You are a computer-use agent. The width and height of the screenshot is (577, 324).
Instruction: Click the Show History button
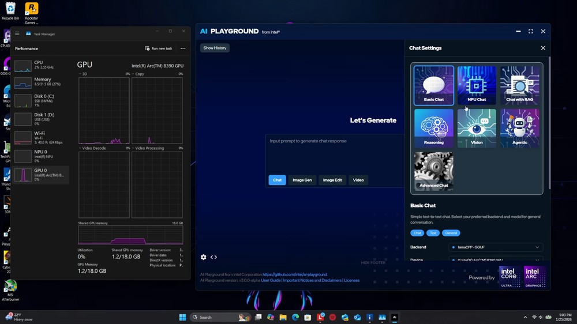pyautogui.click(x=215, y=48)
